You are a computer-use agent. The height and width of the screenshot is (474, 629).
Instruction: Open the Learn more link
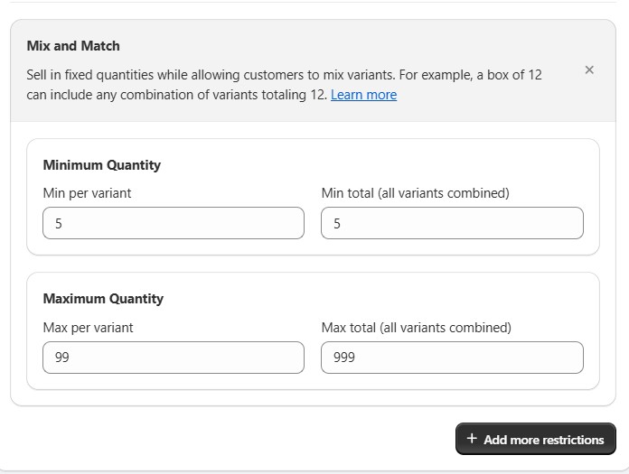click(x=363, y=95)
